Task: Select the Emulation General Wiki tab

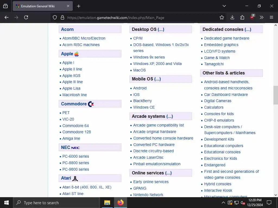Action: coord(43,6)
